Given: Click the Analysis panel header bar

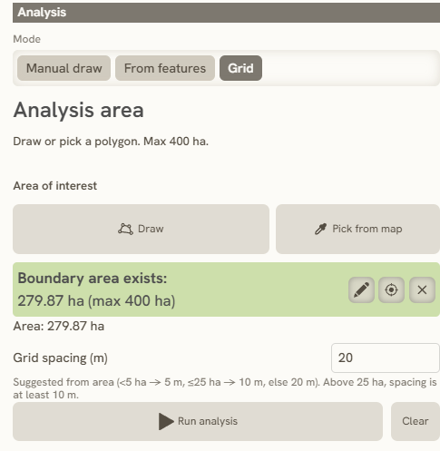Looking at the screenshot, I should [x=226, y=13].
